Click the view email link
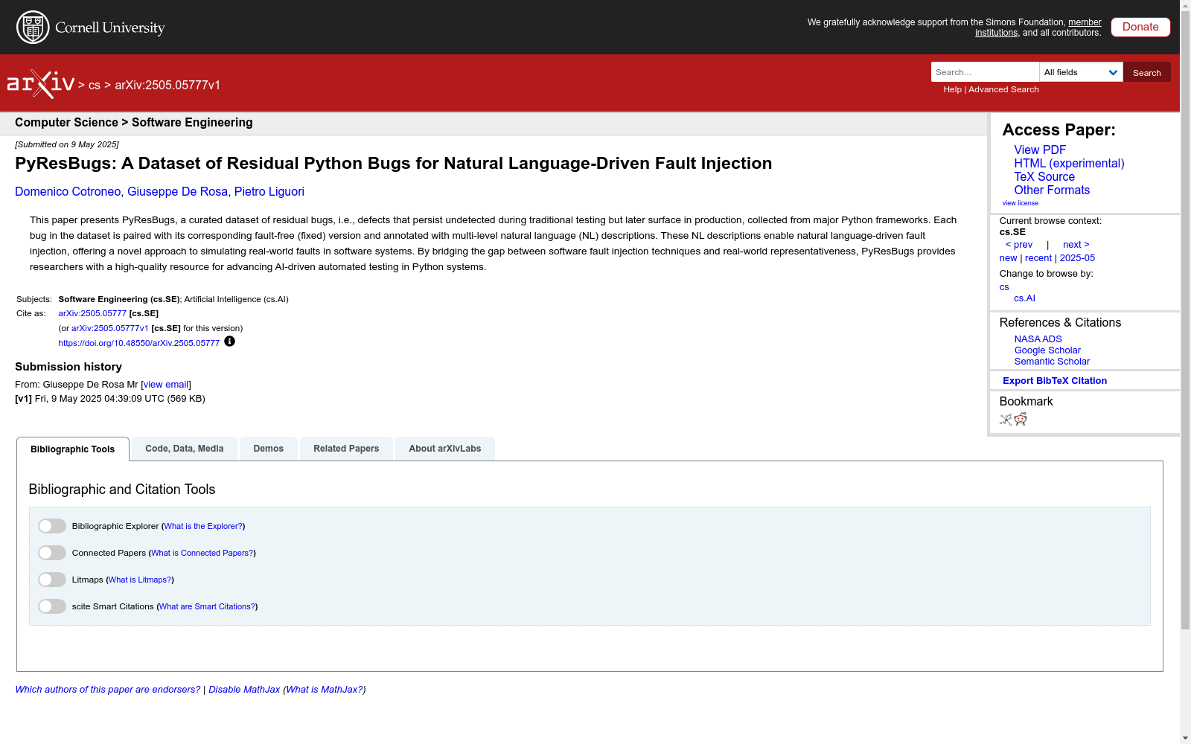The width and height of the screenshot is (1191, 744). click(x=166, y=385)
